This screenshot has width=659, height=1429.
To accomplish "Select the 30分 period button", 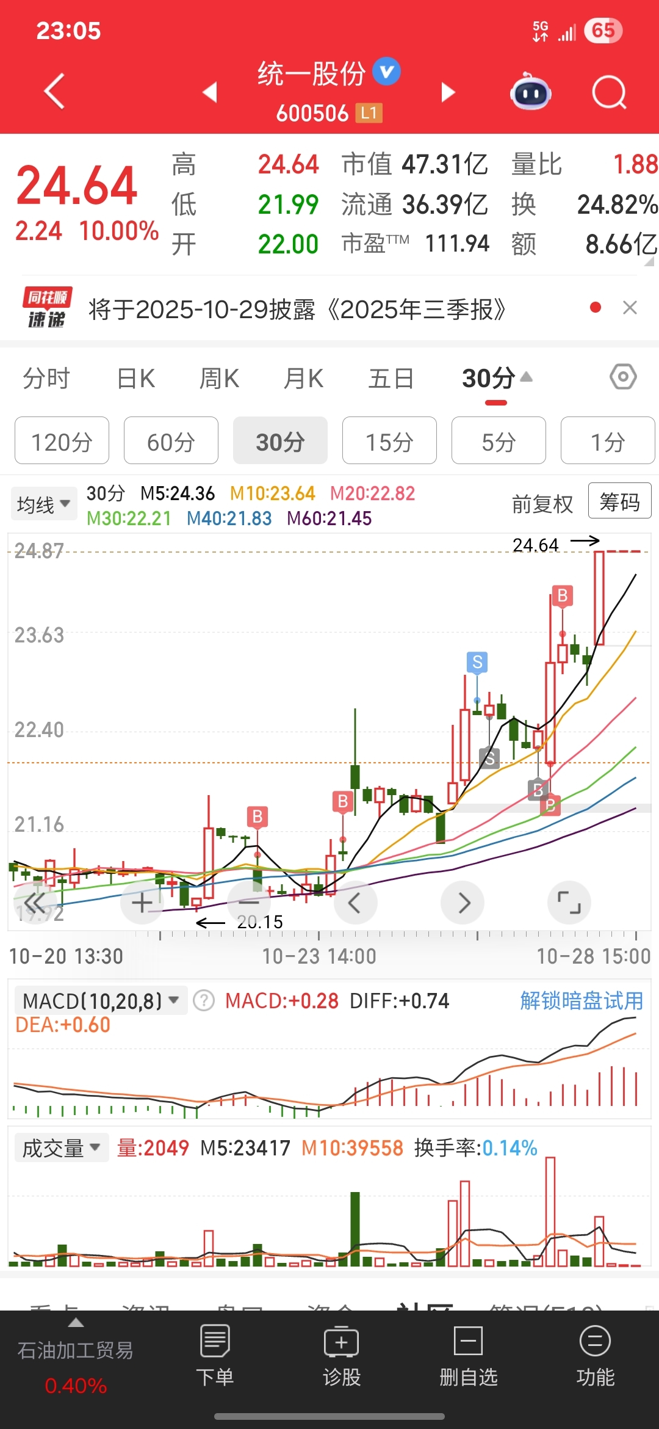I will coord(280,441).
